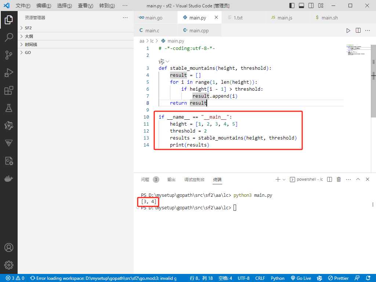
Task: Select the powershell - lc terminal entry
Action: coord(306,179)
